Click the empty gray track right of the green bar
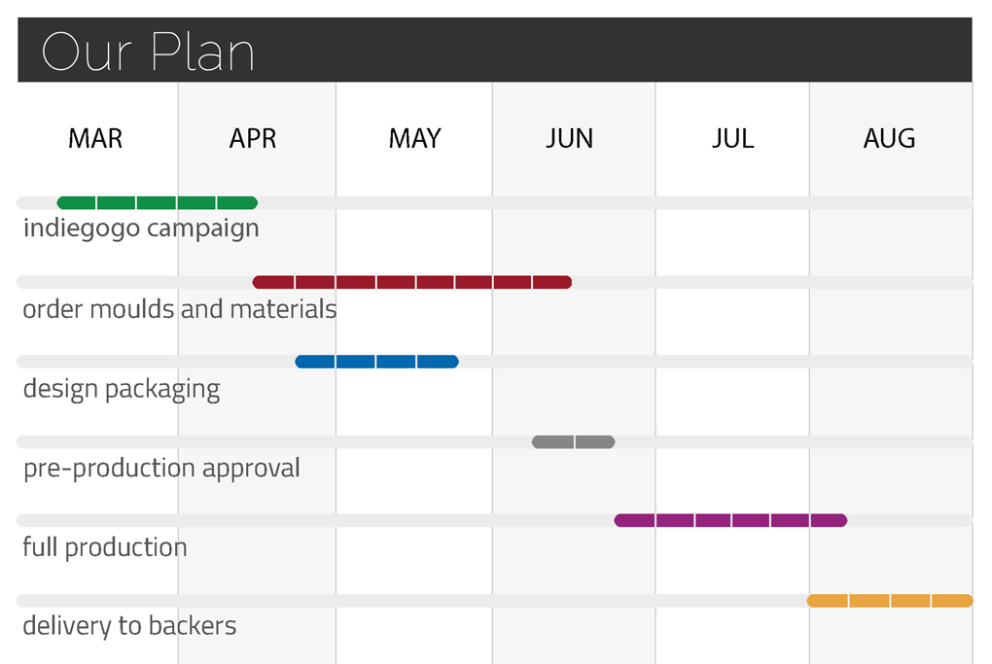992x664 pixels. tap(613, 203)
